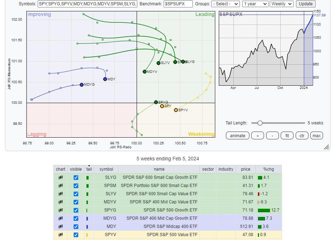
Task: Open the chart icon for SPYG row
Action: (x=60, y=210)
